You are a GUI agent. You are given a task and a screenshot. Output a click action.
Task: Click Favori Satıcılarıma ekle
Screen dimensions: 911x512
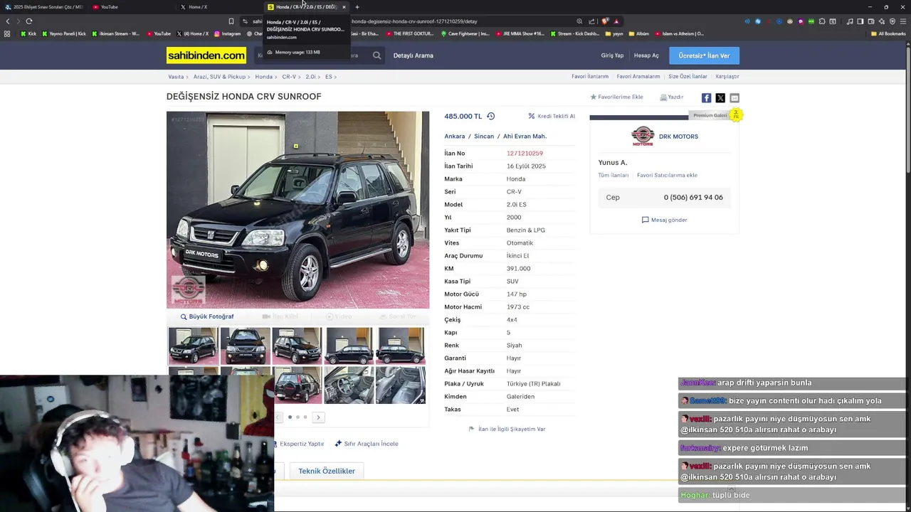pyautogui.click(x=667, y=175)
